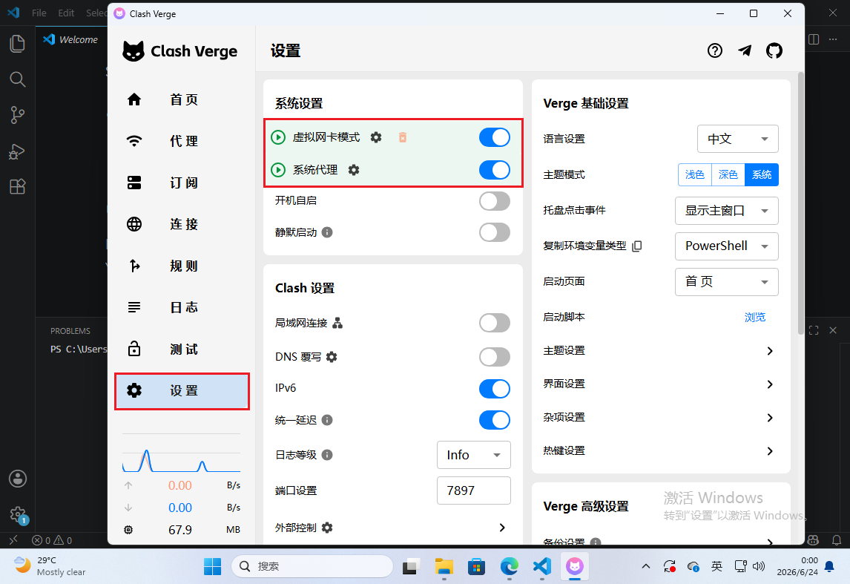Go to 测试 in the sidebar
This screenshot has width=850, height=584.
tap(182, 350)
